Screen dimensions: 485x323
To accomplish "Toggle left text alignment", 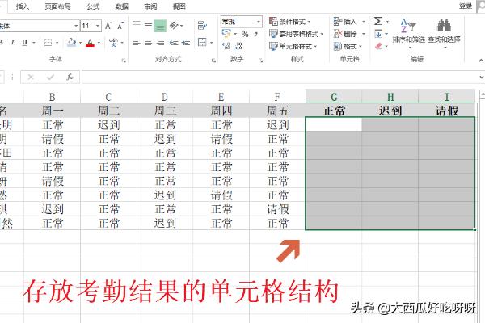I will point(137,42).
